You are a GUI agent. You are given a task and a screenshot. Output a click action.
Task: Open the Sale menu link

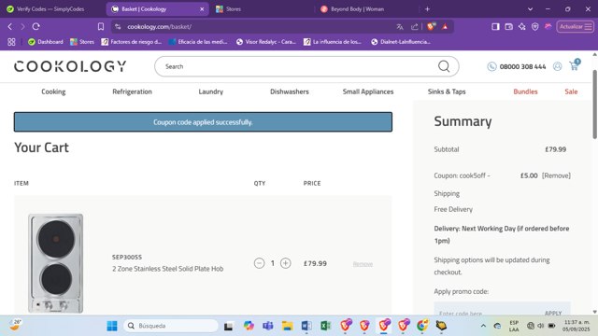coord(571,91)
